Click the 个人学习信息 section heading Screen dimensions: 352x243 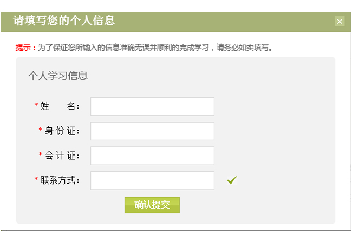pyautogui.click(x=58, y=76)
